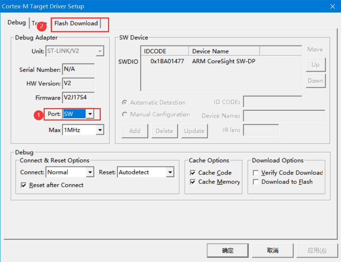
Task: Click the IR len input field
Action: tap(261, 130)
